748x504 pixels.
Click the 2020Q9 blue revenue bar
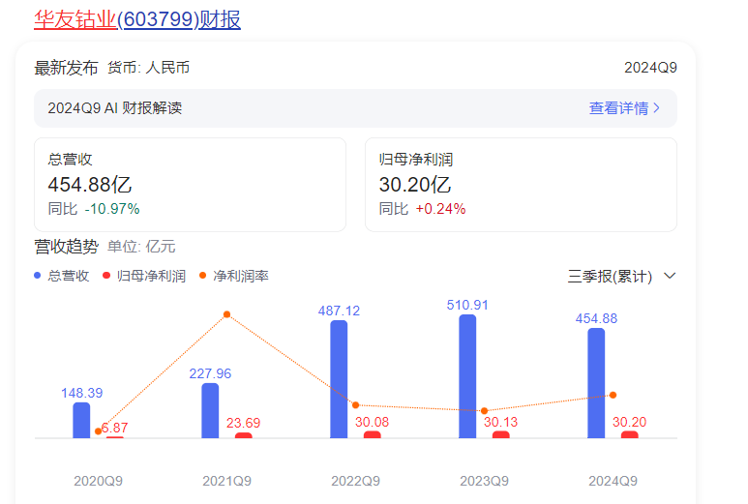(81, 420)
